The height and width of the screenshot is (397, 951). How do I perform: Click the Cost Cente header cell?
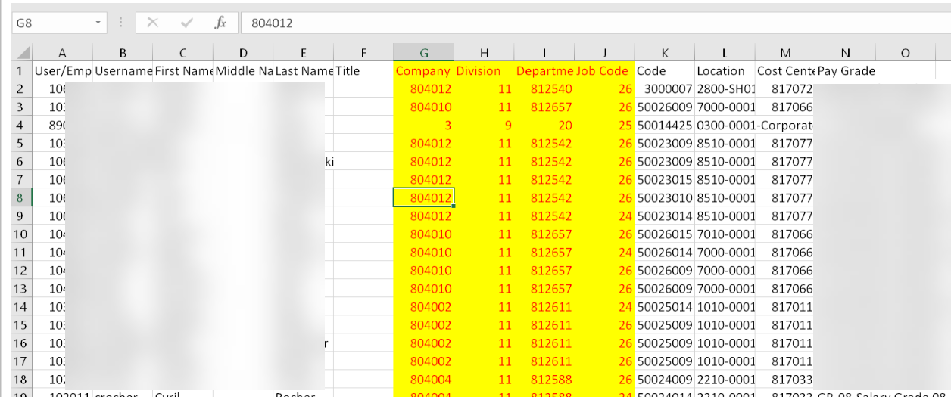[785, 70]
